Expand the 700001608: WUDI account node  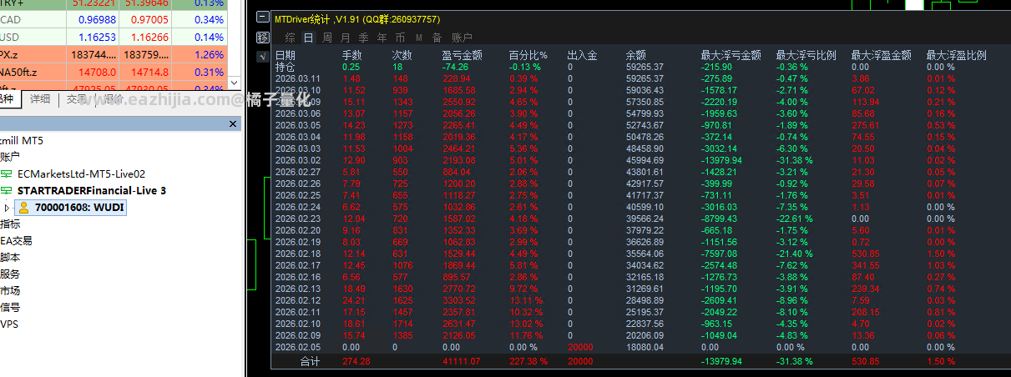tap(8, 208)
